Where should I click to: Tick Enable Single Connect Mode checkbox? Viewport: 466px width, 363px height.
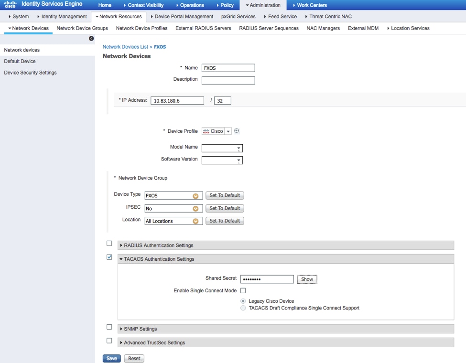243,290
